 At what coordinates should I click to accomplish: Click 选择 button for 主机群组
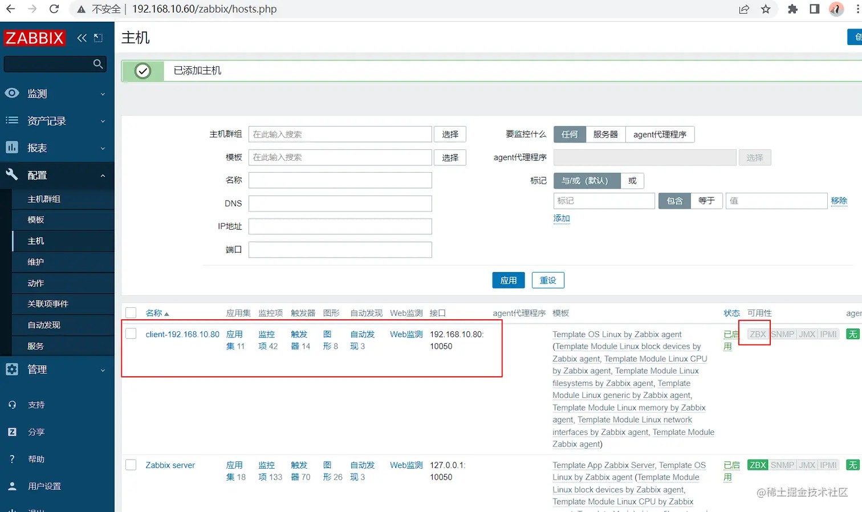click(450, 135)
